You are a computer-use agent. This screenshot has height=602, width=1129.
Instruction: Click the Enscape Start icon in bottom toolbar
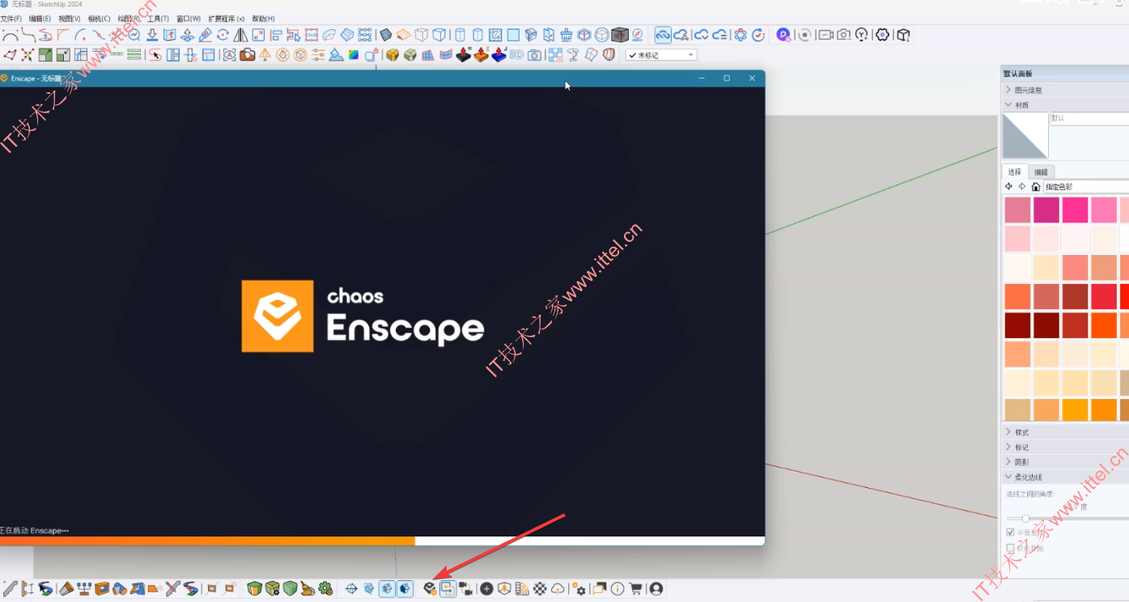point(430,588)
